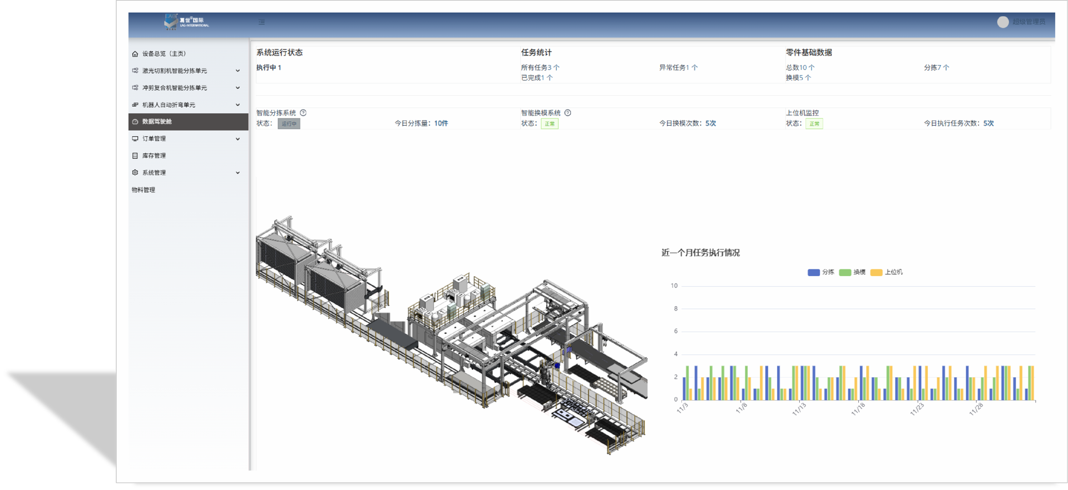Select the 数据驾驶舱 menu item
The height and width of the screenshot is (490, 1068).
(x=189, y=122)
